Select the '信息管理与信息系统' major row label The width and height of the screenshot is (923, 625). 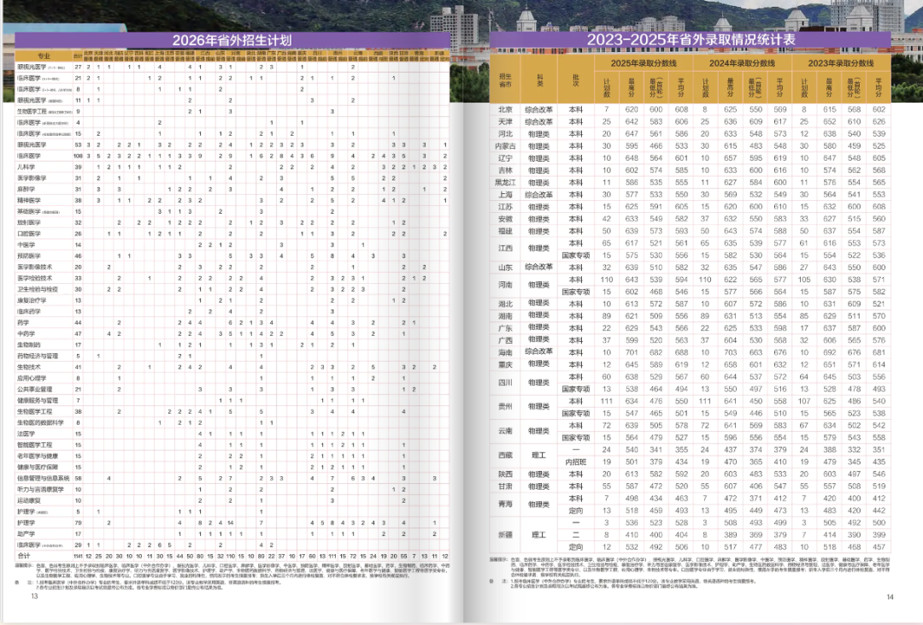44,478
